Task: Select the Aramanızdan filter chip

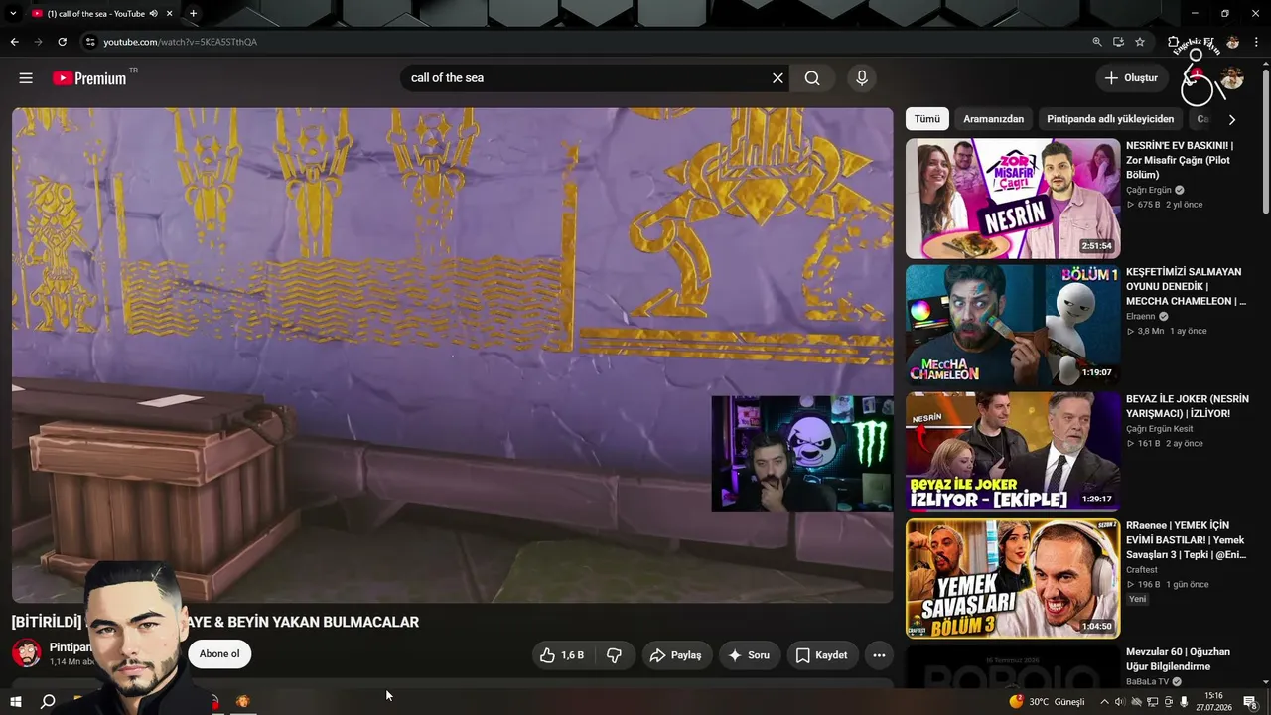Action: [993, 119]
